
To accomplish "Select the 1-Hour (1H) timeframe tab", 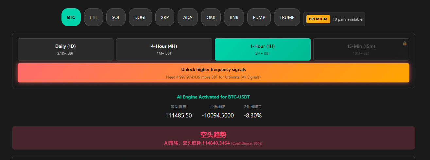I will point(262,49).
